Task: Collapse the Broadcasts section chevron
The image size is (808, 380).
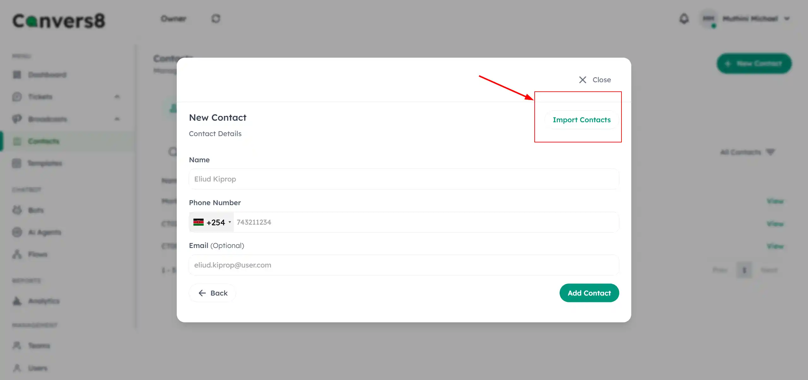Action: [x=117, y=119]
